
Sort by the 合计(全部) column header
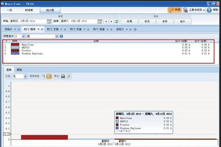pyautogui.click(x=201, y=41)
